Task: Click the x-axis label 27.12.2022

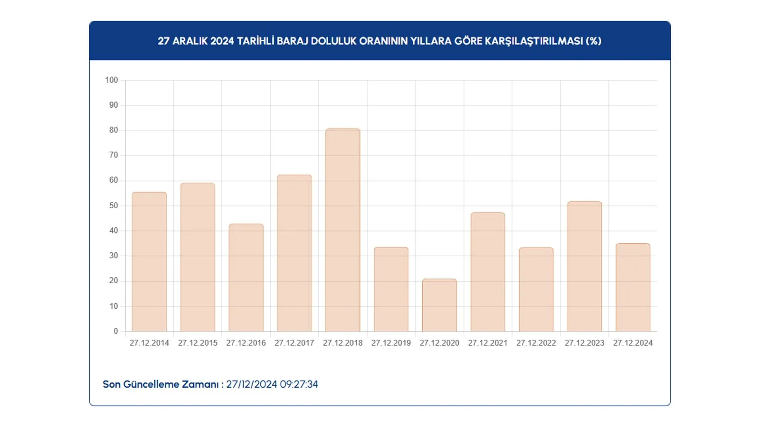Action: click(536, 343)
